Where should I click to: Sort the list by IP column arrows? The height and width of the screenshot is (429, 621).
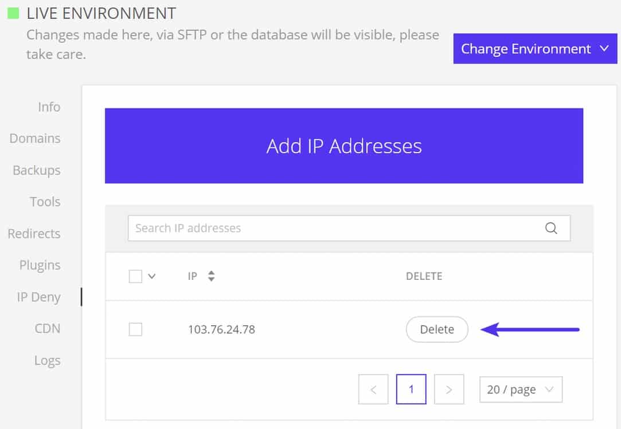(x=212, y=276)
